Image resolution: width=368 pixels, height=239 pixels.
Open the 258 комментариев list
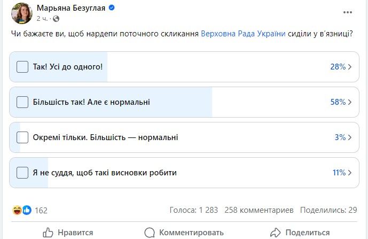[259, 210]
